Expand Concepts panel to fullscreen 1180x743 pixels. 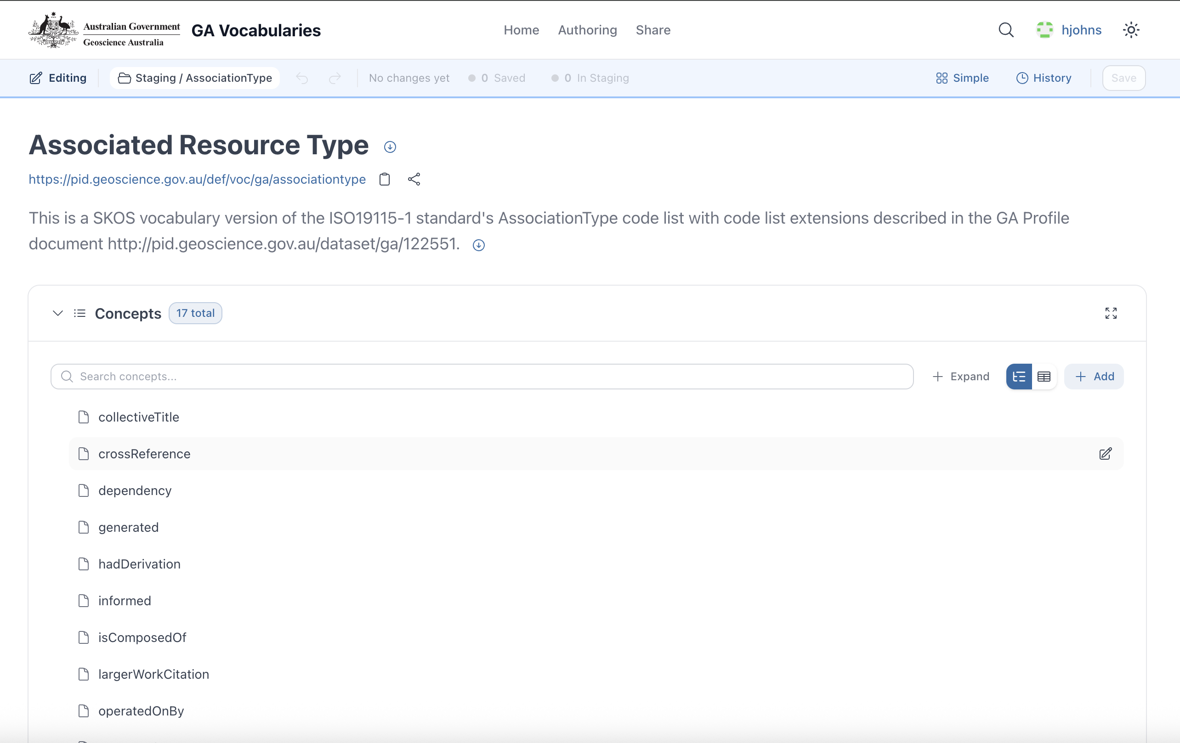pyautogui.click(x=1111, y=314)
